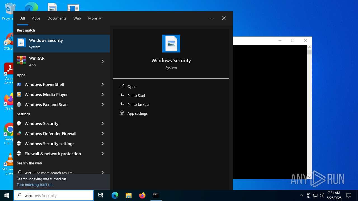Image resolution: width=358 pixels, height=201 pixels.
Task: Expand Windows Defender Firewall result arrow
Action: point(102,133)
